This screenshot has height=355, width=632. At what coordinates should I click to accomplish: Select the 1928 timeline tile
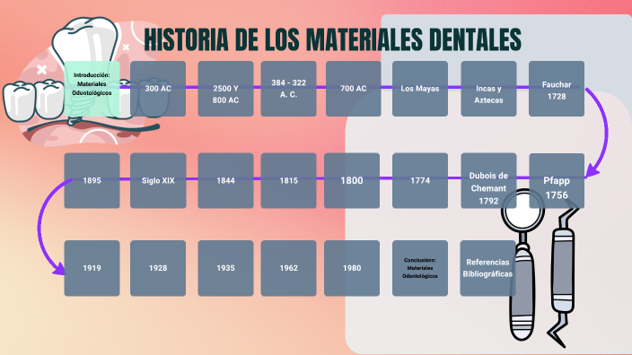158,268
